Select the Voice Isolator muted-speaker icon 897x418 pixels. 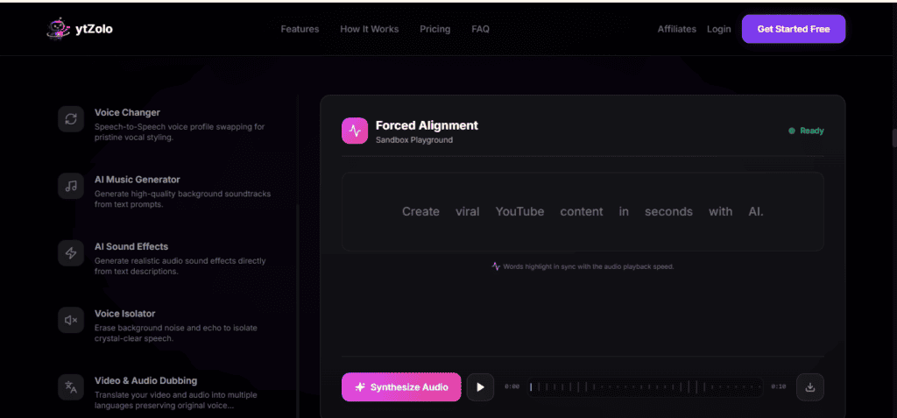click(71, 320)
